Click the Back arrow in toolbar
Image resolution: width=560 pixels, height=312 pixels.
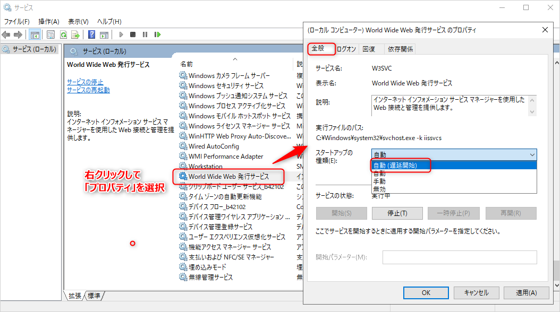point(6,34)
